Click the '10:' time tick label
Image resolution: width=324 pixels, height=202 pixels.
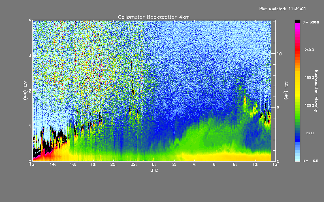pyautogui.click(x=256, y=164)
